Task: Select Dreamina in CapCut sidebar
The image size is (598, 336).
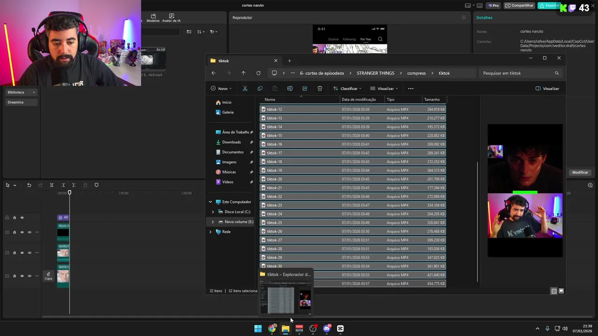Action: pos(21,102)
